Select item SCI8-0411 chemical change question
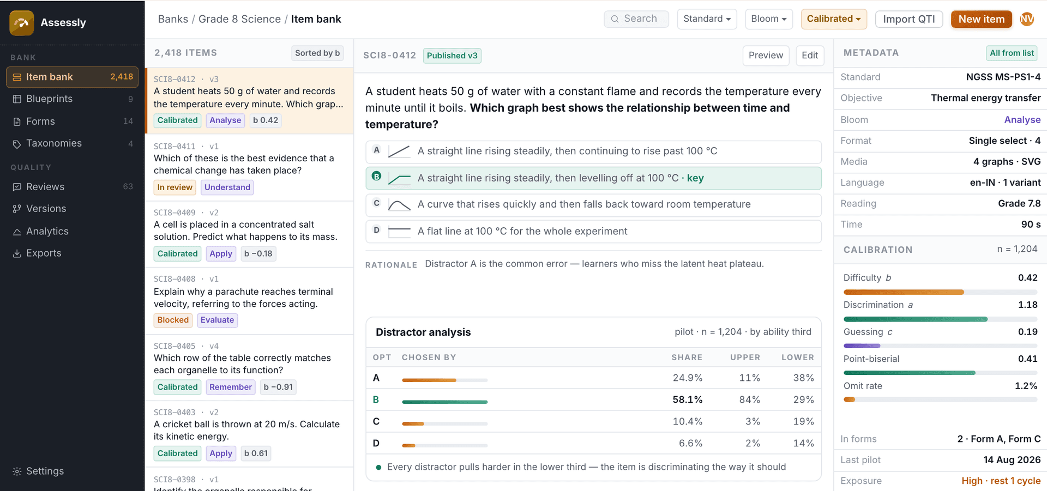 [x=249, y=168]
